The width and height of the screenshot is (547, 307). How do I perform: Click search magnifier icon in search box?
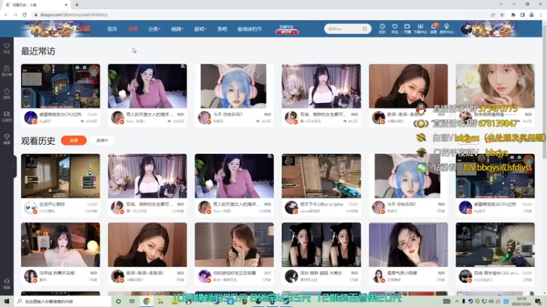tap(364, 29)
